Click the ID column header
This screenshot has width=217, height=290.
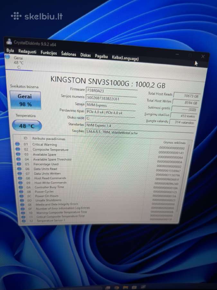tap(25, 138)
